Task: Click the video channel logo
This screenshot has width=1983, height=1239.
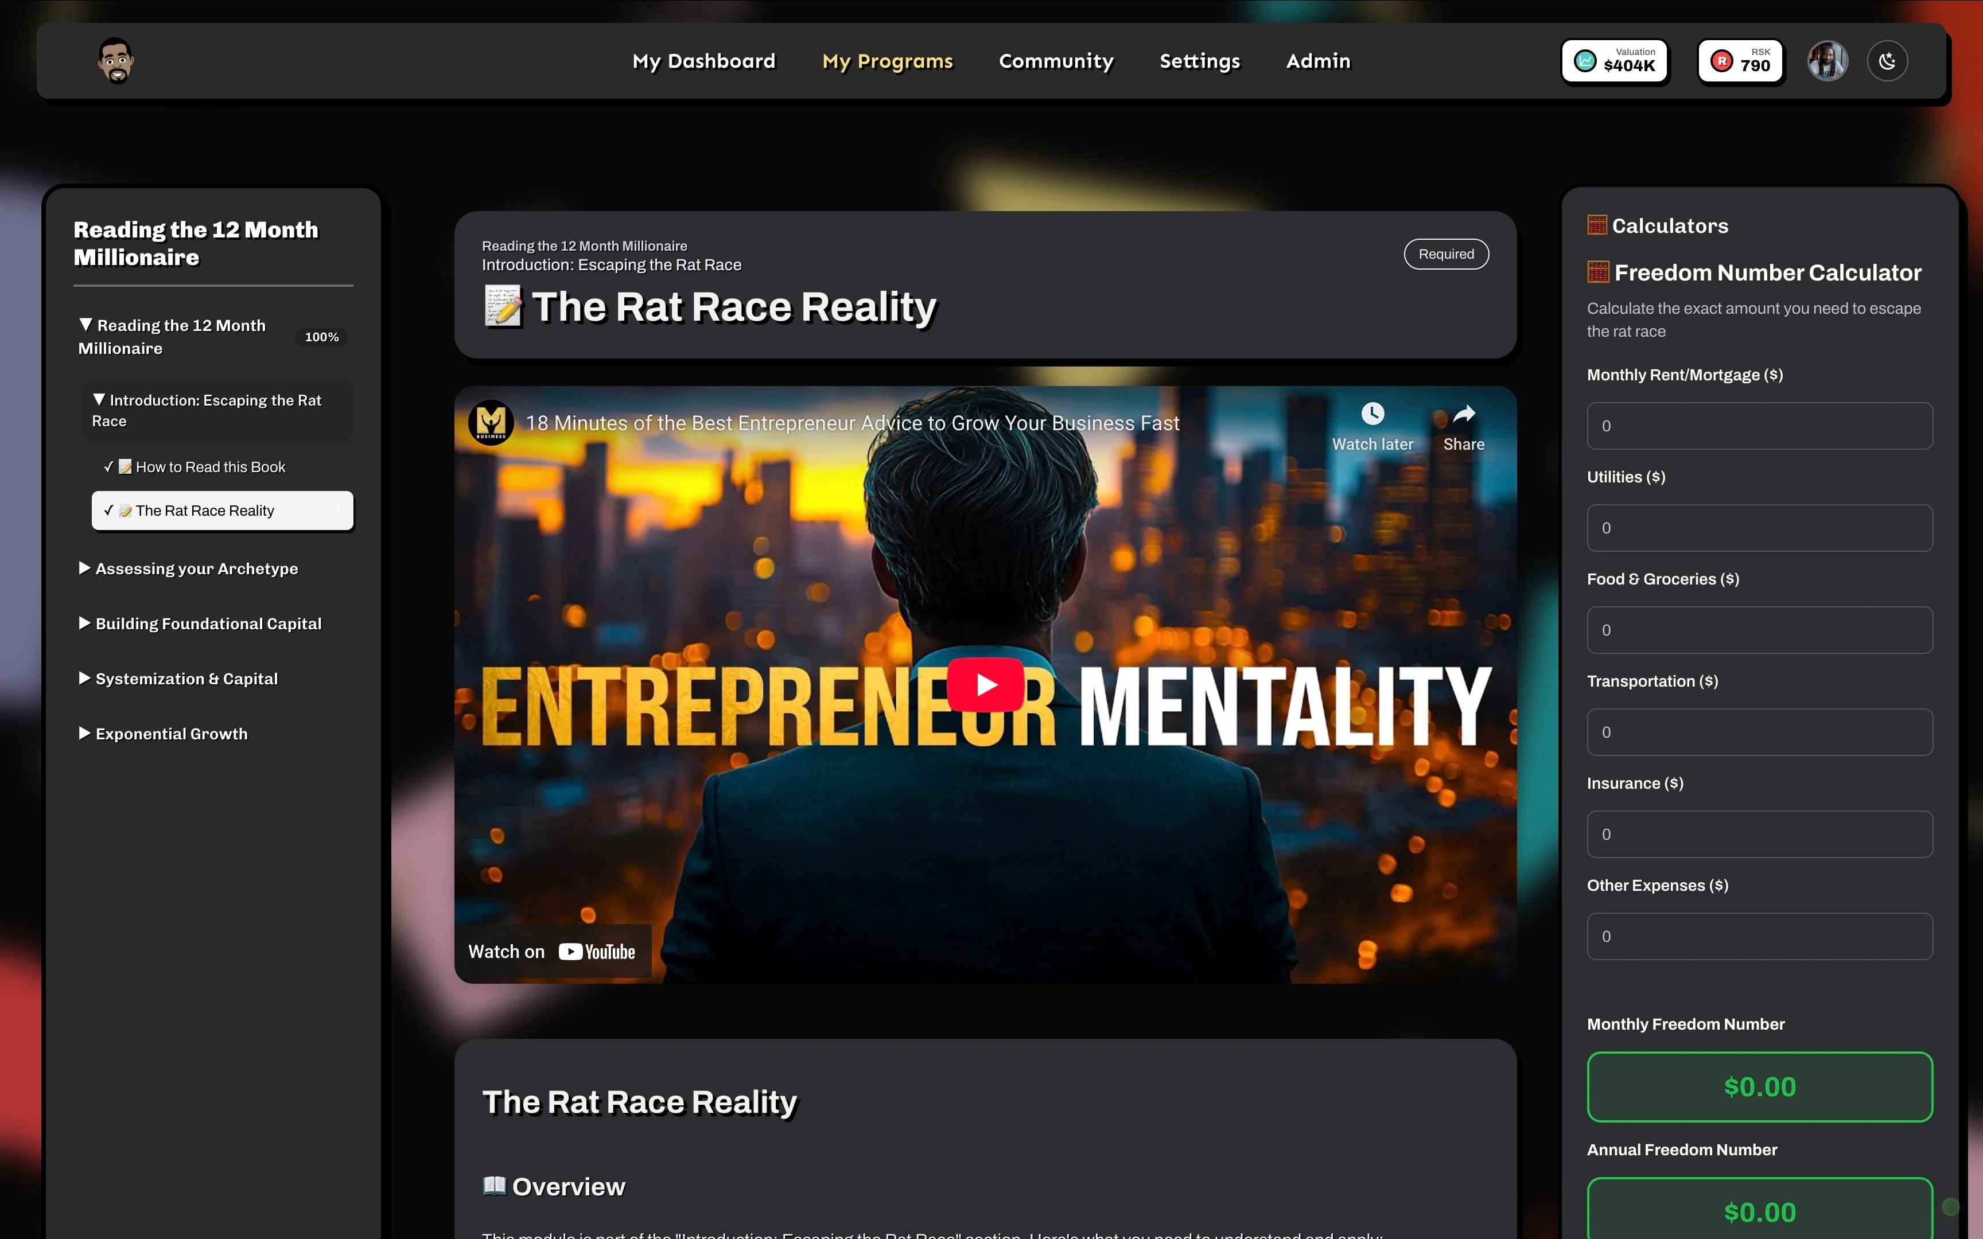Action: pyautogui.click(x=491, y=422)
